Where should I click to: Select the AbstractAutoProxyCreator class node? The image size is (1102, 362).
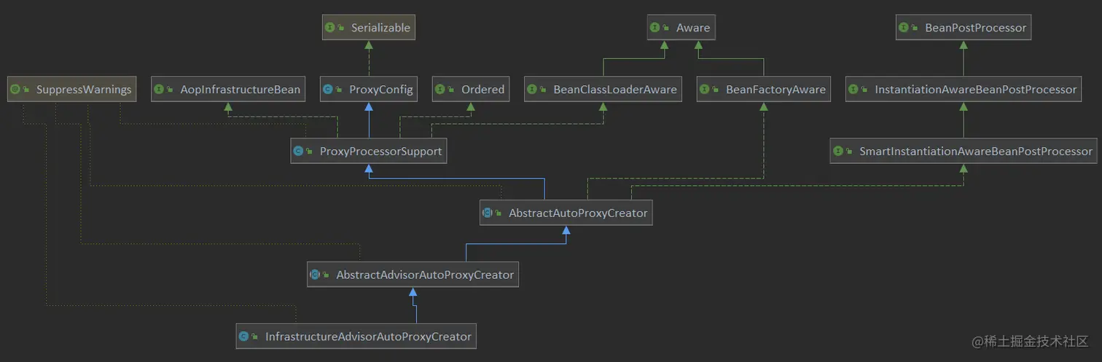click(566, 213)
